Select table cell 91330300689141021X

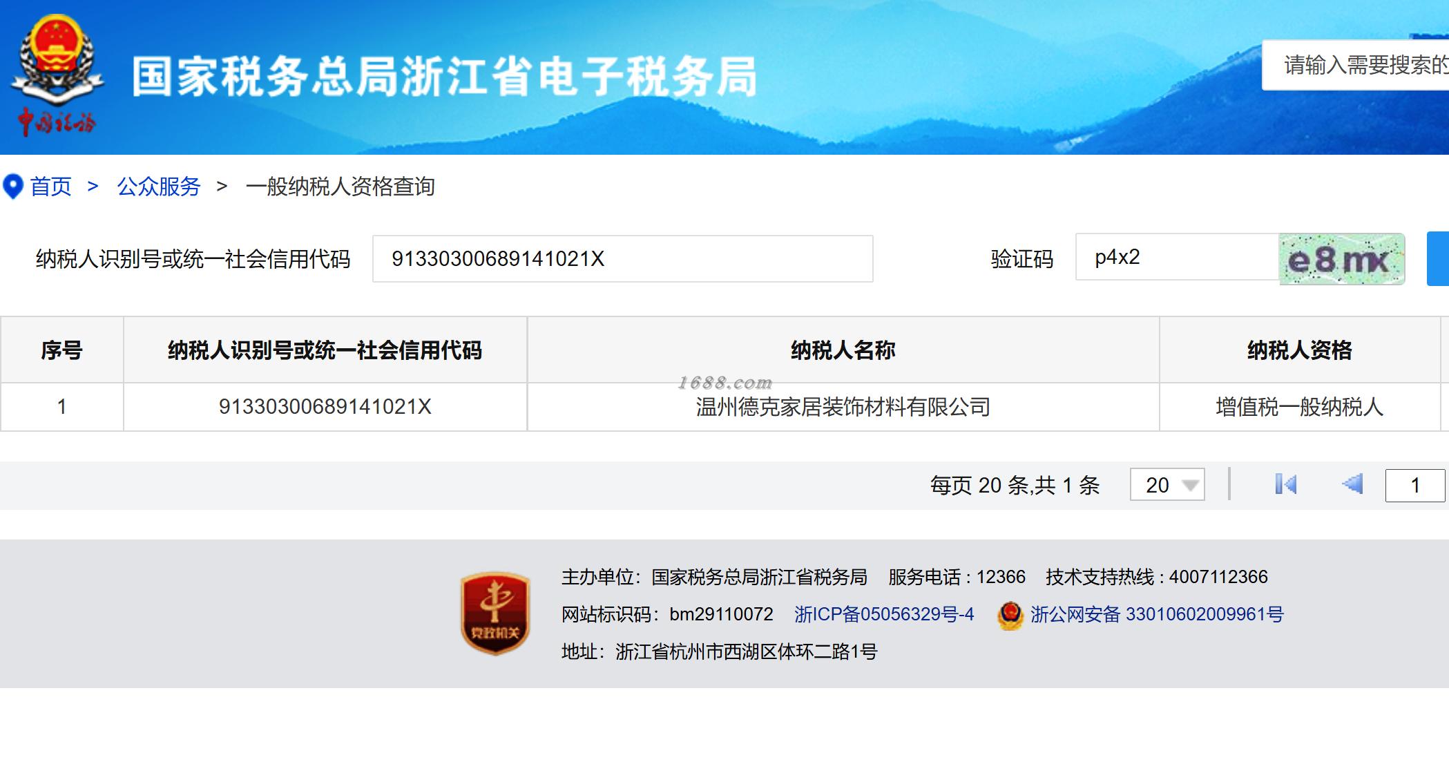pyautogui.click(x=325, y=407)
